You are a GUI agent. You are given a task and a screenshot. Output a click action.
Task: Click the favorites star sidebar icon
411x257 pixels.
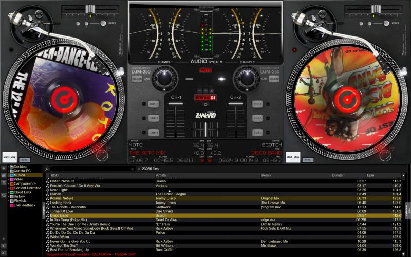pos(4,168)
